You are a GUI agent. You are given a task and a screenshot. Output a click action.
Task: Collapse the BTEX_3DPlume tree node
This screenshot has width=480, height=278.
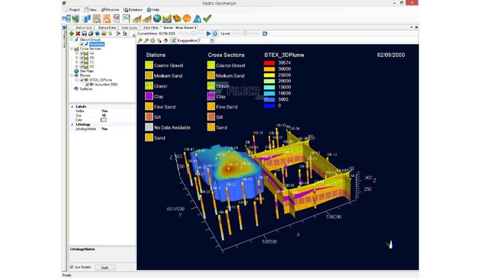pyautogui.click(x=76, y=80)
